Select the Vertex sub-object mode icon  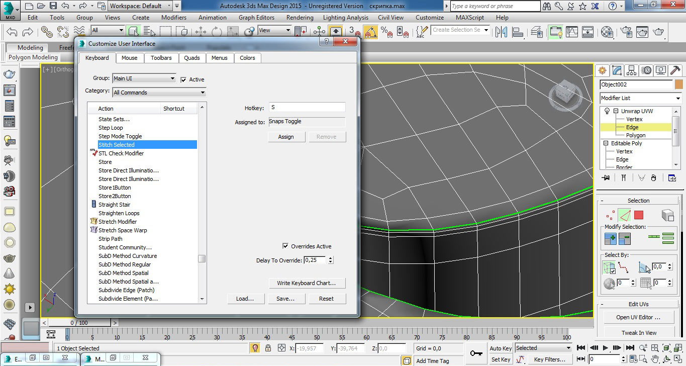[611, 215]
